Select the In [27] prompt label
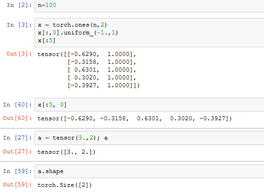Viewport: 264px width, 196px height. [x=18, y=138]
